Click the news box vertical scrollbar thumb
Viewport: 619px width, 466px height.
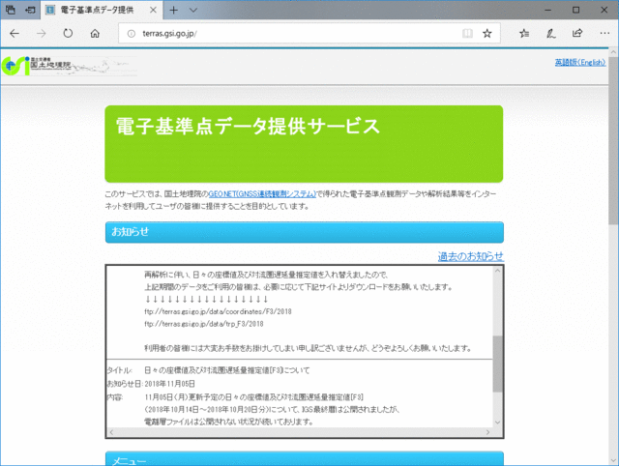click(x=497, y=364)
